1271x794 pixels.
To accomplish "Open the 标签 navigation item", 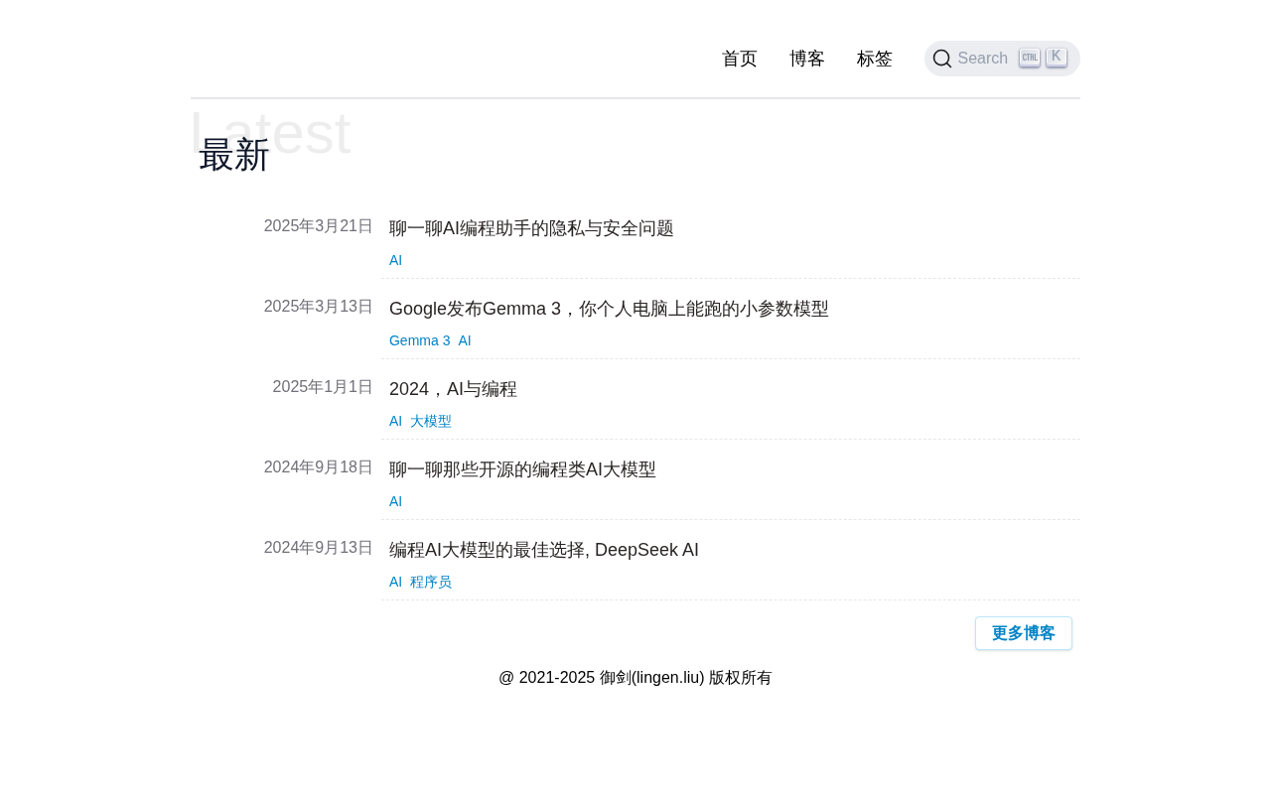I will point(874,59).
